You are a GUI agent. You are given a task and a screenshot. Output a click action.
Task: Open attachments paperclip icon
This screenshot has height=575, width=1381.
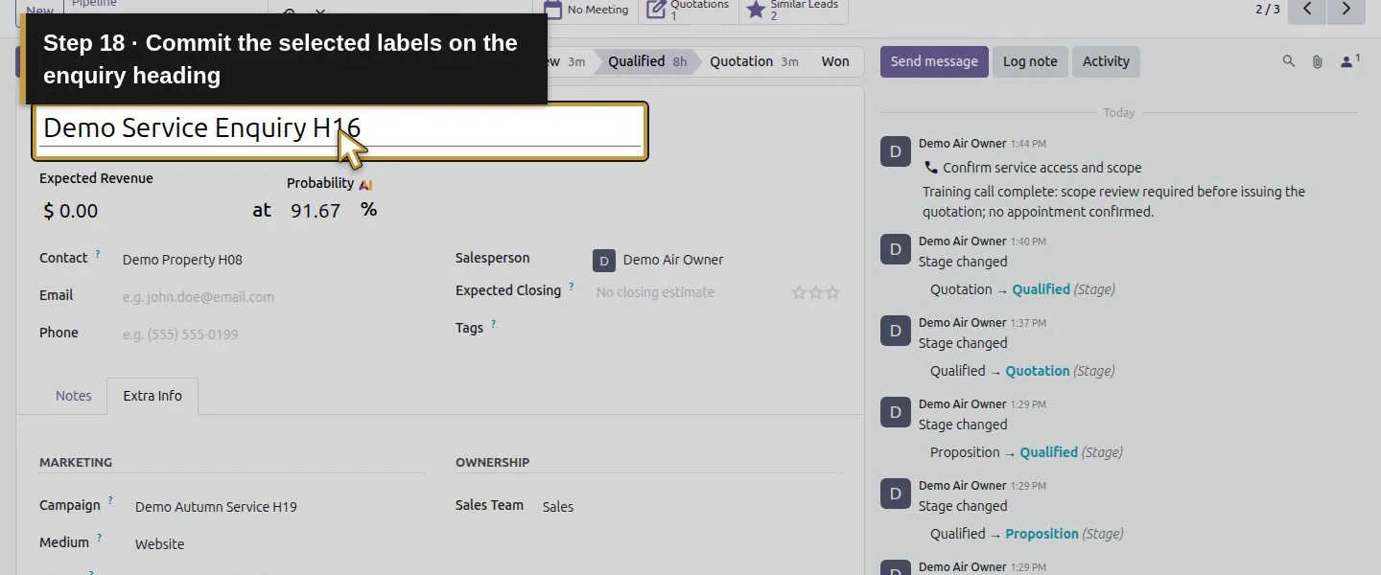[x=1318, y=61]
